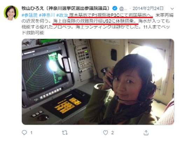This screenshot has width=180, height=141.
Task: Click the reply count number 1
Action: click(31, 133)
